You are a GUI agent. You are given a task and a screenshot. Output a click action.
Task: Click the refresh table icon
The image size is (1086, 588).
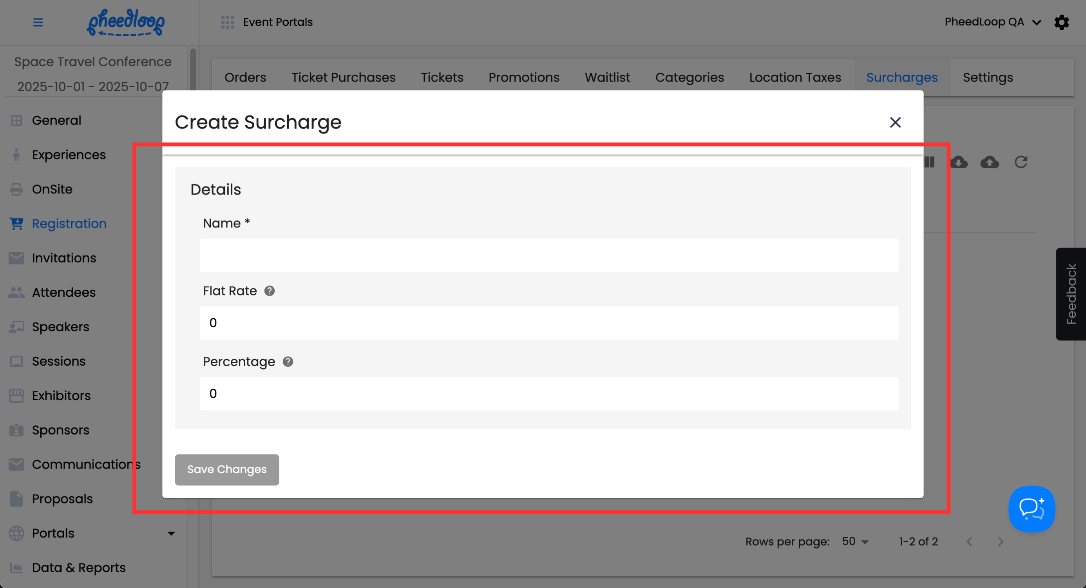coord(1021,162)
